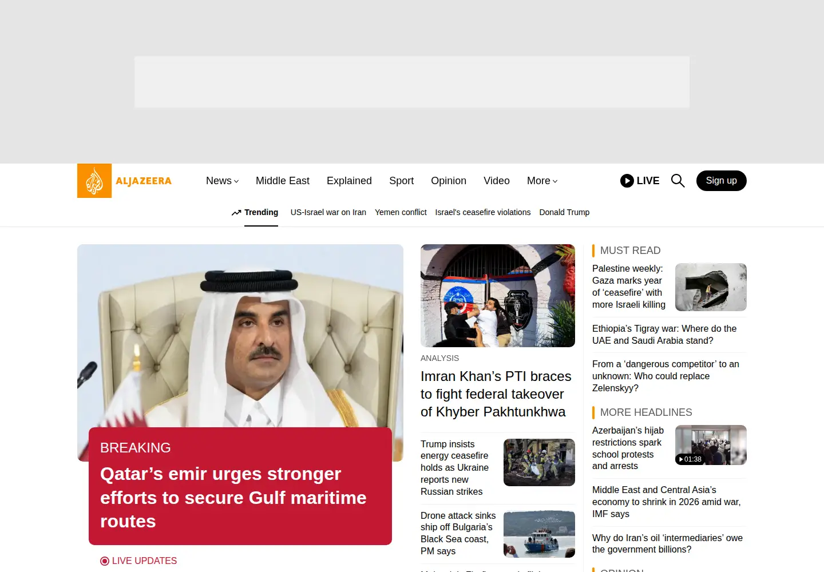Click the LIVE UPDATES red dot icon
The image size is (824, 572).
105,561
